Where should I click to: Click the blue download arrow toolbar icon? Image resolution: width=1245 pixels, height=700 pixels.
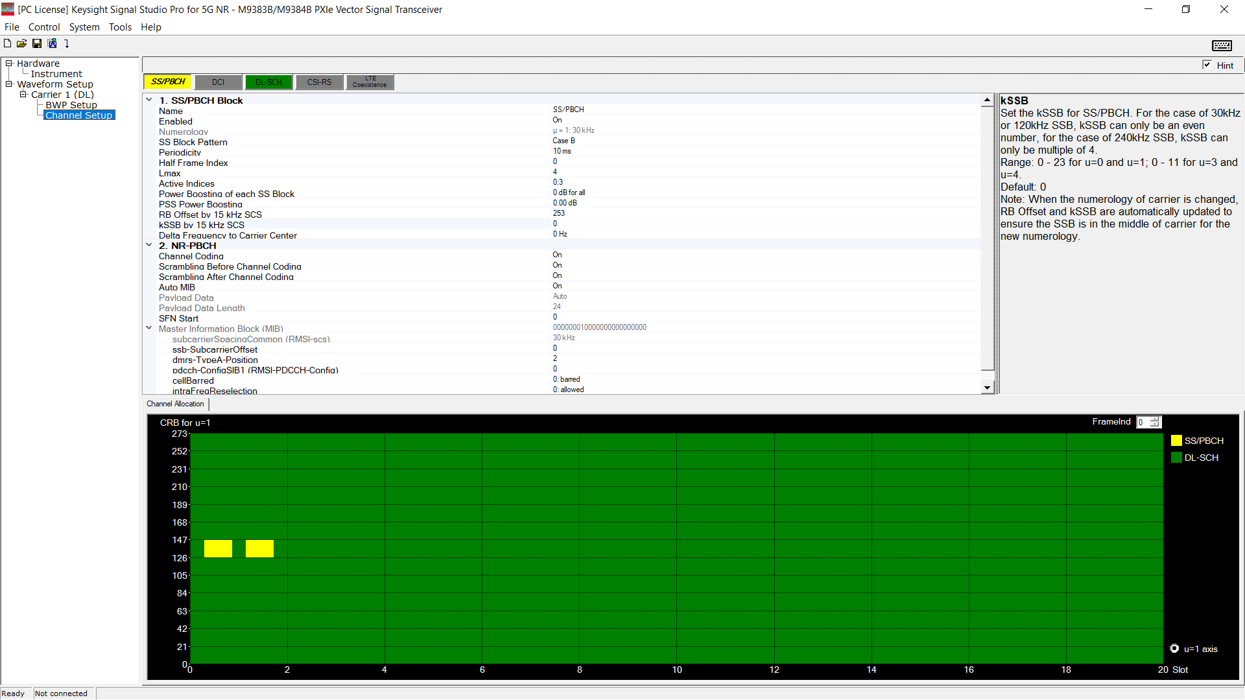click(66, 43)
